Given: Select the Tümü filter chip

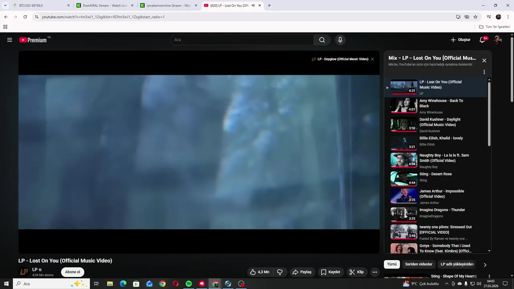Looking at the screenshot, I should click(392, 264).
